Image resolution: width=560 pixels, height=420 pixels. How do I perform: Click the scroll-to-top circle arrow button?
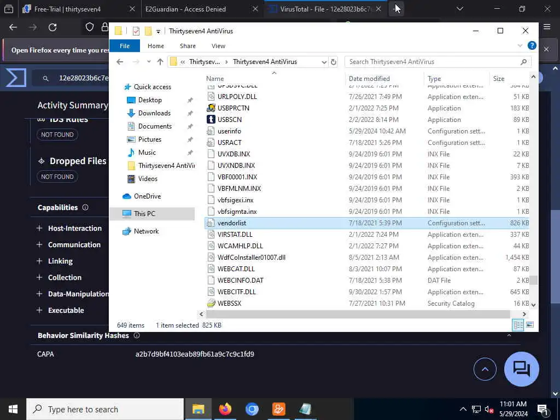coord(485,369)
